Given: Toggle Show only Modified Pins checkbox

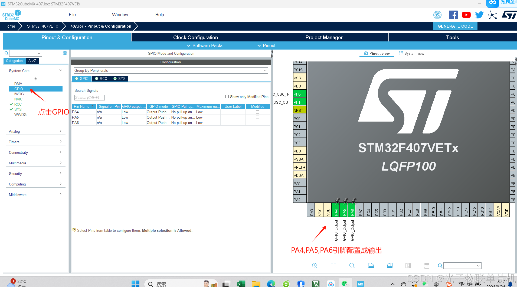Looking at the screenshot, I should (x=227, y=97).
